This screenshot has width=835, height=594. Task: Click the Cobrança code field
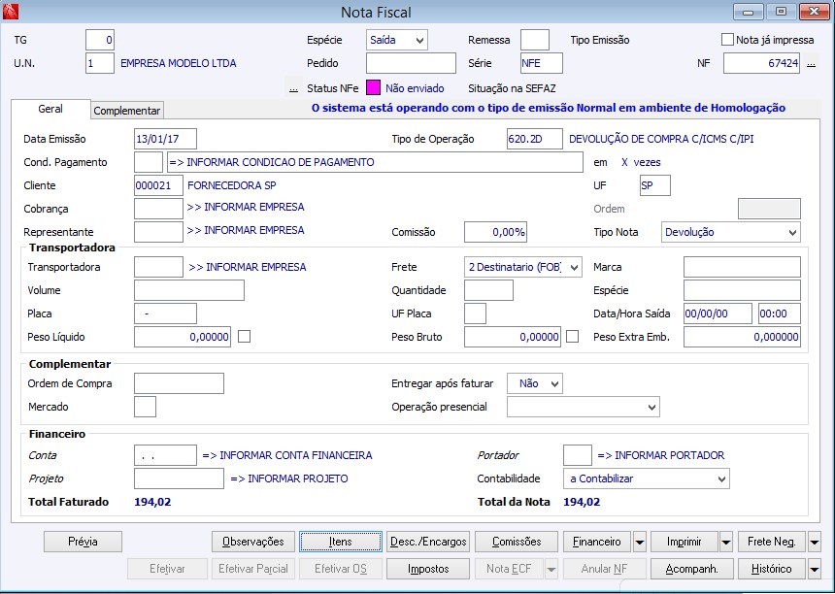pyautogui.click(x=158, y=209)
